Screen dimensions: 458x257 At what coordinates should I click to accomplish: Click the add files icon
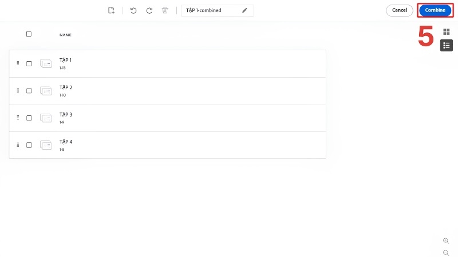(x=111, y=10)
